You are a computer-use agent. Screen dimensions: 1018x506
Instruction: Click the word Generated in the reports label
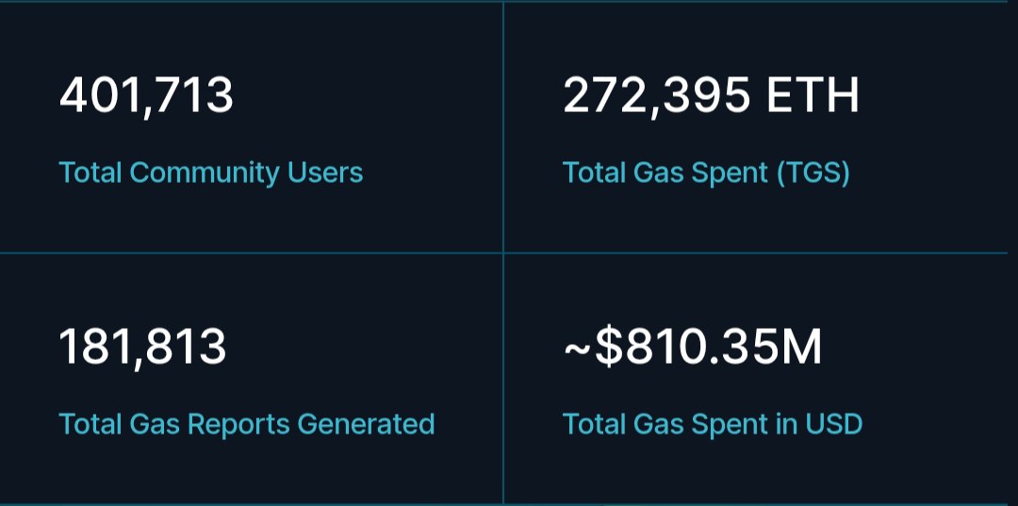tap(366, 424)
